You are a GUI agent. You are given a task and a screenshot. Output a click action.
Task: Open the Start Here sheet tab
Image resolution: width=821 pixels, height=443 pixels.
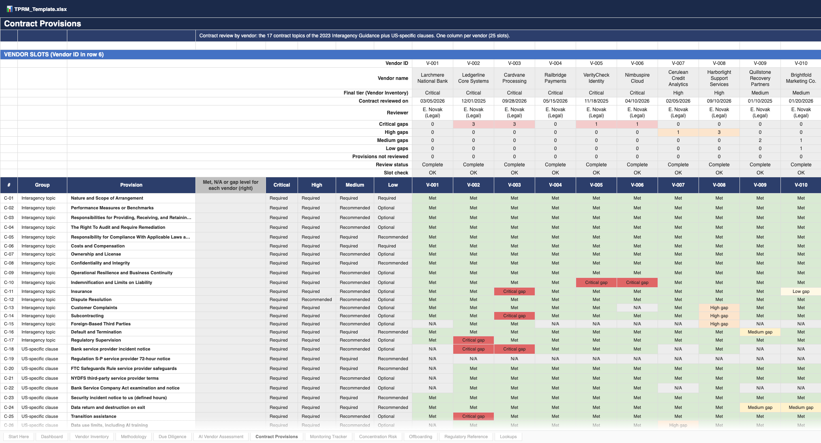[19, 437]
